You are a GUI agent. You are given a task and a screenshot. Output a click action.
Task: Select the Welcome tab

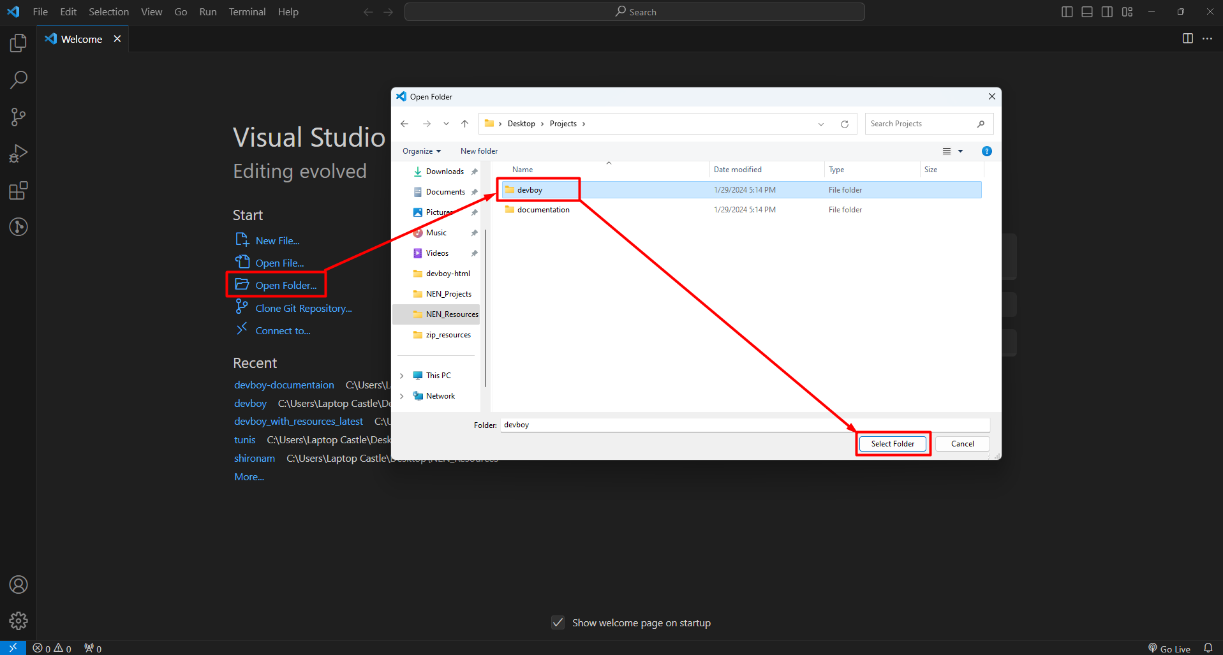pos(81,39)
